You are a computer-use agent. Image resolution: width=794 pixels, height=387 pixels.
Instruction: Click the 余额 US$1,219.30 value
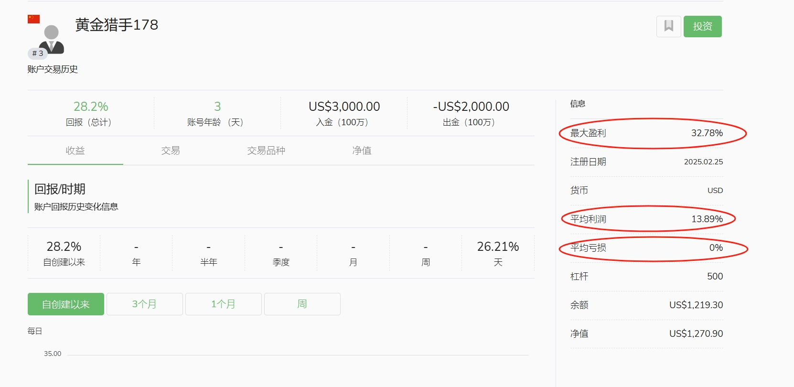[x=696, y=305]
